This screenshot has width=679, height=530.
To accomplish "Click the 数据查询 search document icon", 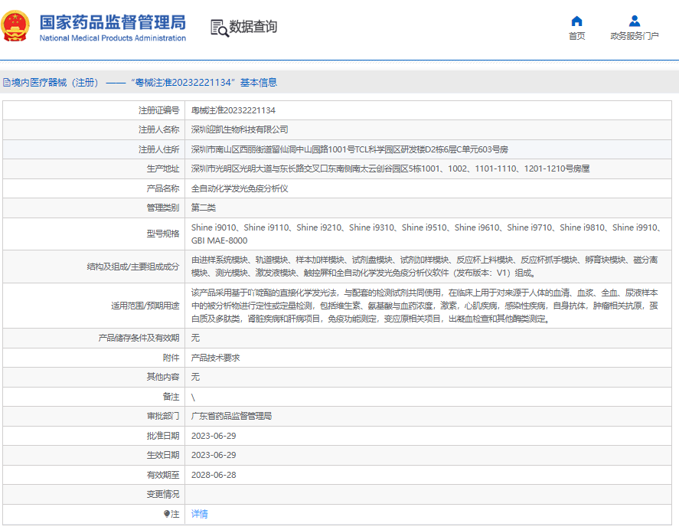I will [219, 28].
